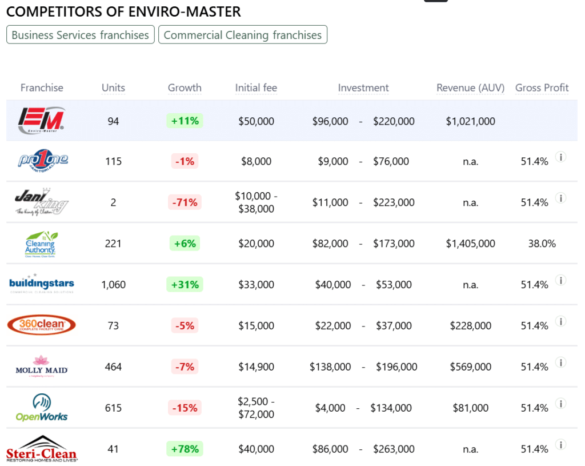Select the +6% growth badge
Viewport: 585px width, 466px height.
pos(185,244)
